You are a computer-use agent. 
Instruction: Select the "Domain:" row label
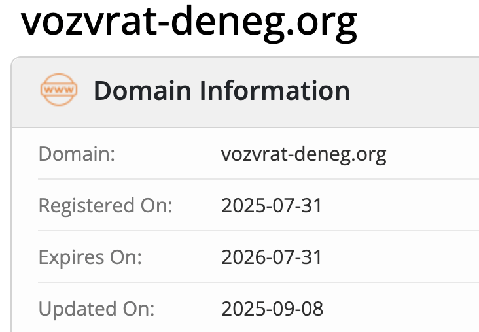tap(77, 155)
